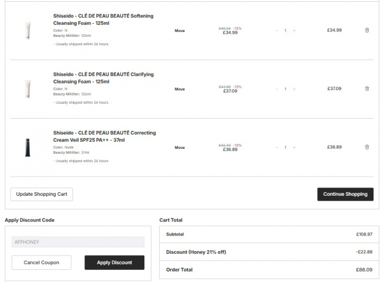Viewport: 386px width, 283px height.
Task: Increase Clarifying Cleansing Foam quantity with plus
Action: click(x=294, y=89)
